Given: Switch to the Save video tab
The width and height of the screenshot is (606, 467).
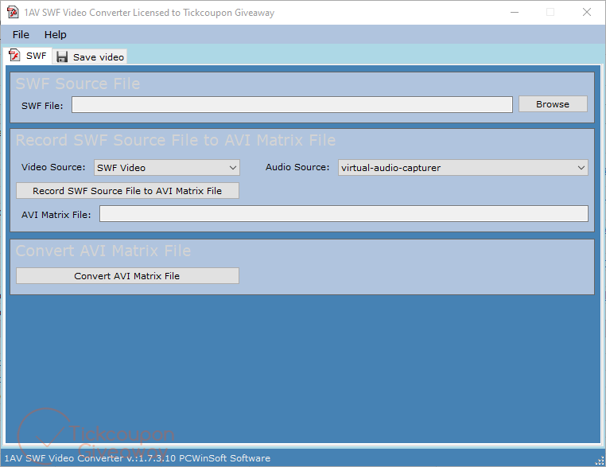Looking at the screenshot, I should pyautogui.click(x=90, y=56).
